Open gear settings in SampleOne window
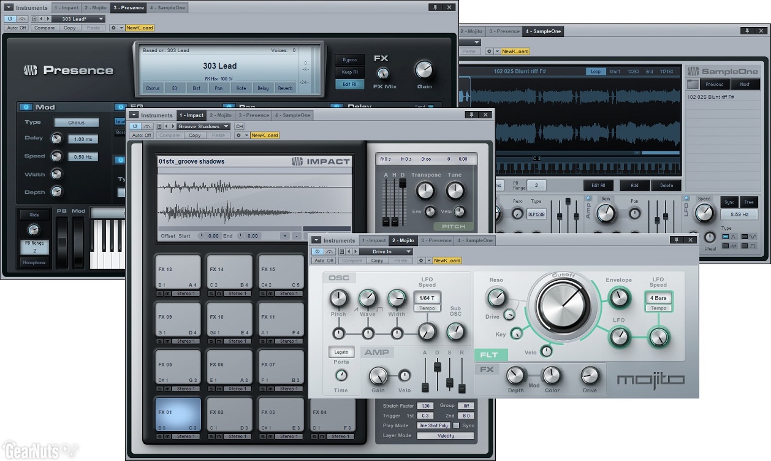 pos(489,51)
